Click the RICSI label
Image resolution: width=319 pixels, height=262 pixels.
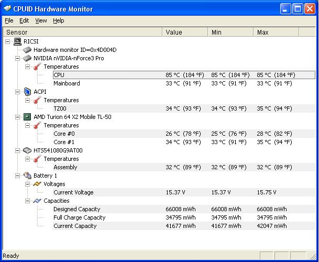point(31,41)
